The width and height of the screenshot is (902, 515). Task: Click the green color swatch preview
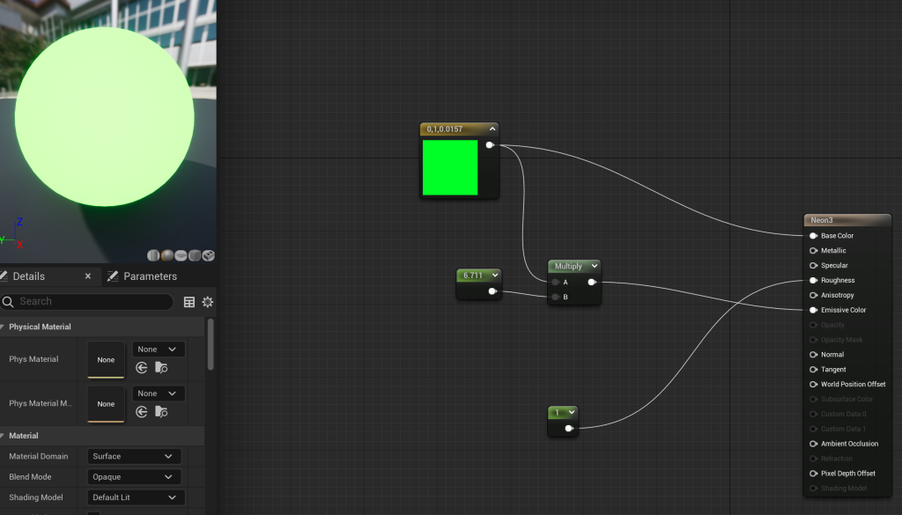point(450,167)
